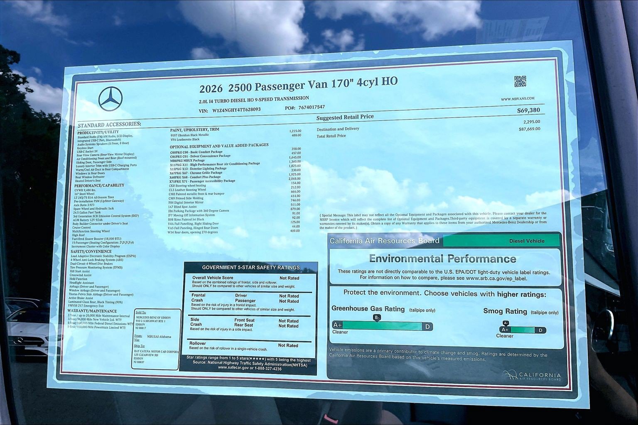638x425 pixels.
Task: Click the Smog Rating bar
Action: [x=523, y=330]
